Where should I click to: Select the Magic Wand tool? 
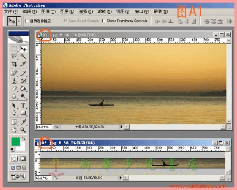pyautogui.click(x=23, y=56)
